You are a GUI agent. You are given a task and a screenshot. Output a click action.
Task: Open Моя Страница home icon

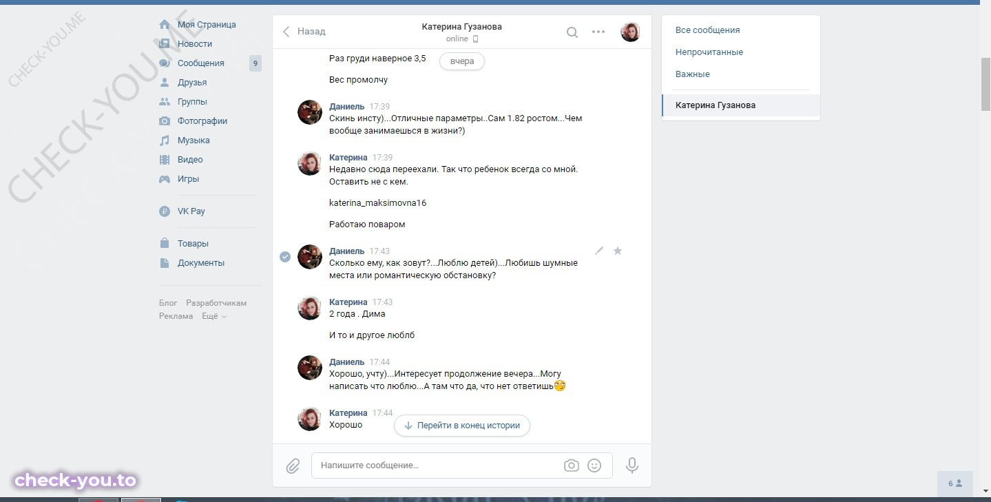pyautogui.click(x=165, y=25)
